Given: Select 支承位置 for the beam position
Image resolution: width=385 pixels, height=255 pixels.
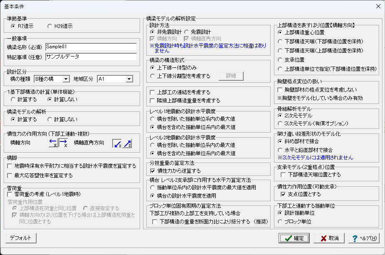Looking at the screenshot, I should (x=280, y=60).
